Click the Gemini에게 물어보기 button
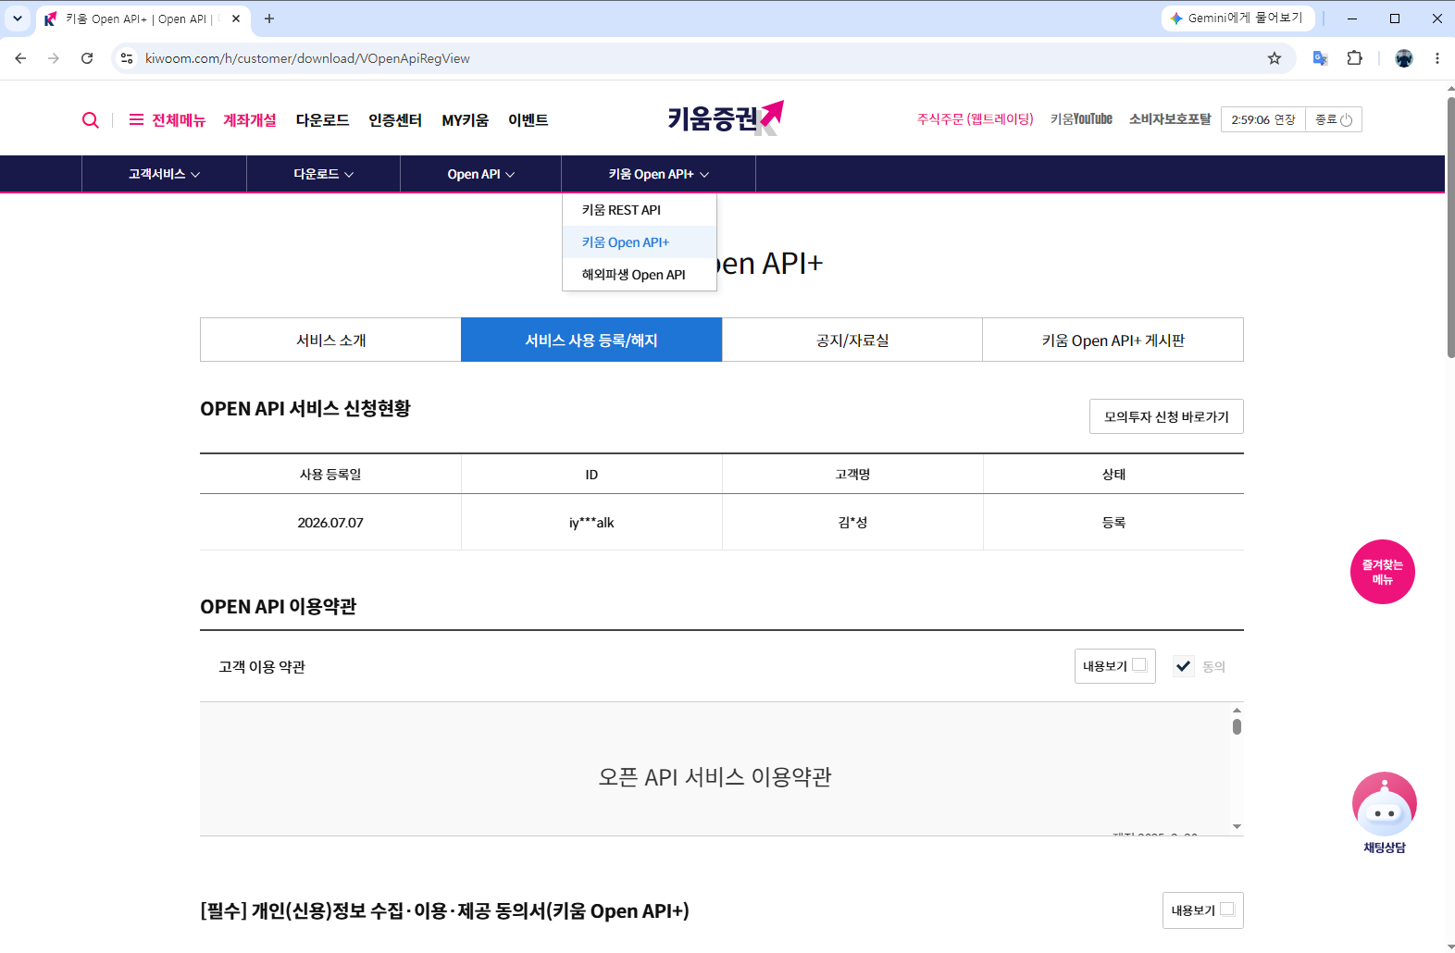Viewport: 1455px width, 953px height. 1237,19
